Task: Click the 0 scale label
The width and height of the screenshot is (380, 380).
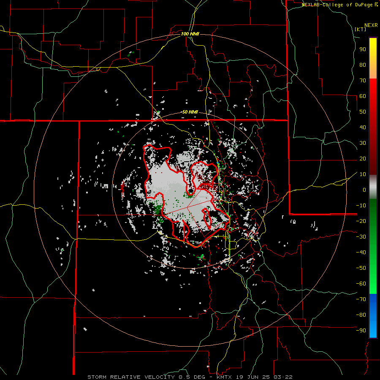Action: (364, 190)
